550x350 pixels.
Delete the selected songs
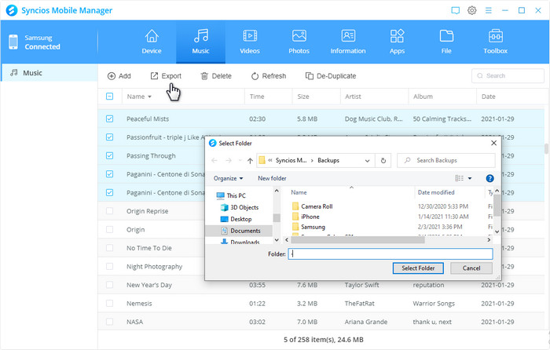pos(216,76)
